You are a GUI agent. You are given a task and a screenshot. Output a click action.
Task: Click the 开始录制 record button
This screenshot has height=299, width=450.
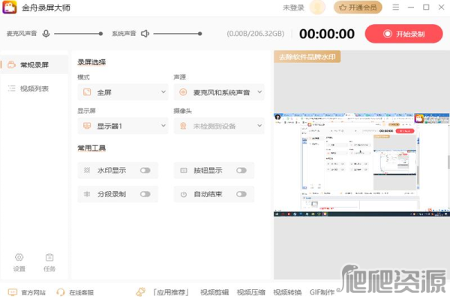pyautogui.click(x=403, y=34)
